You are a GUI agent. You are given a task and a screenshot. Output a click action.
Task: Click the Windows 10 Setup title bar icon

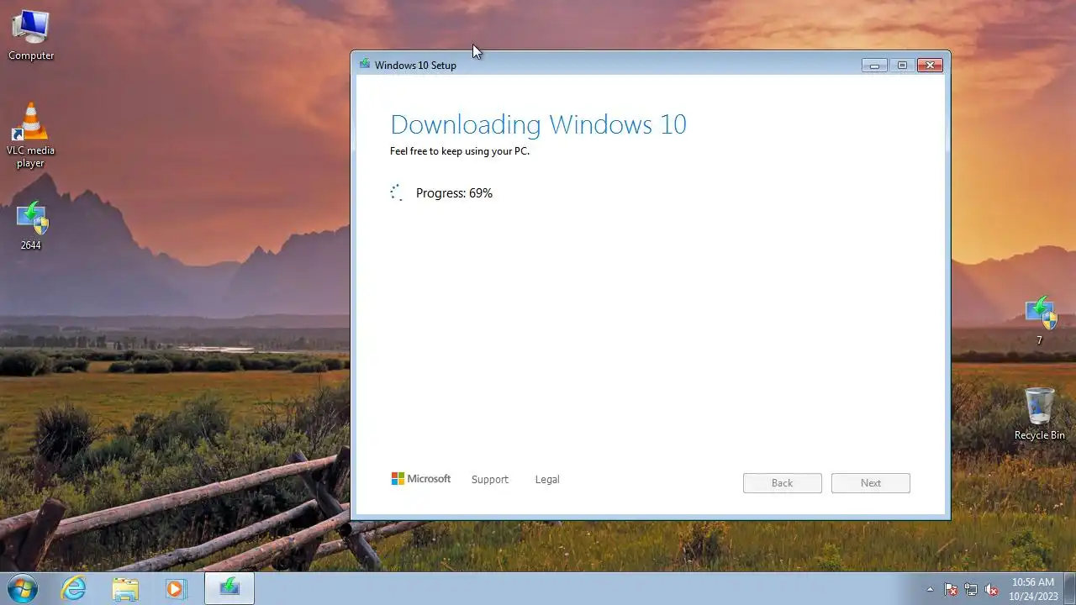click(364, 64)
